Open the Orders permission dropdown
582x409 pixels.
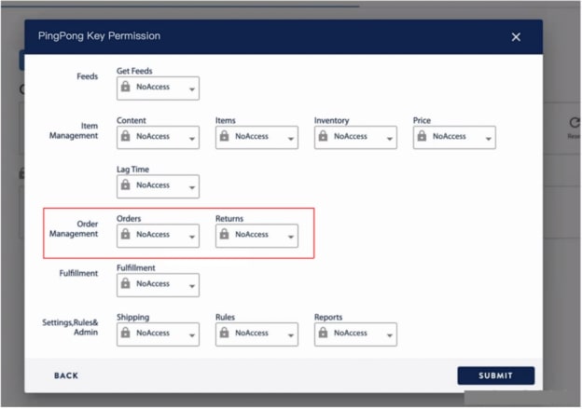[158, 236]
